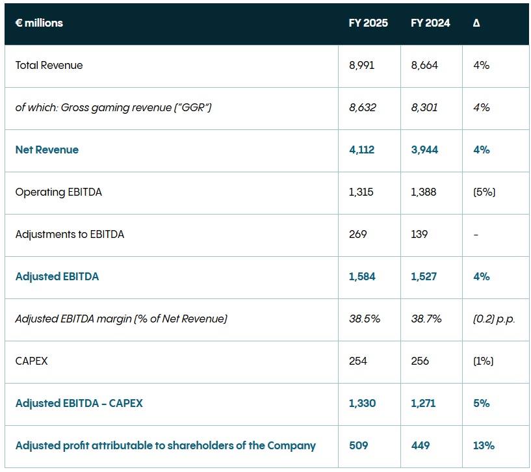Select the FY 2024 column header
The height and width of the screenshot is (472, 531).
point(430,23)
